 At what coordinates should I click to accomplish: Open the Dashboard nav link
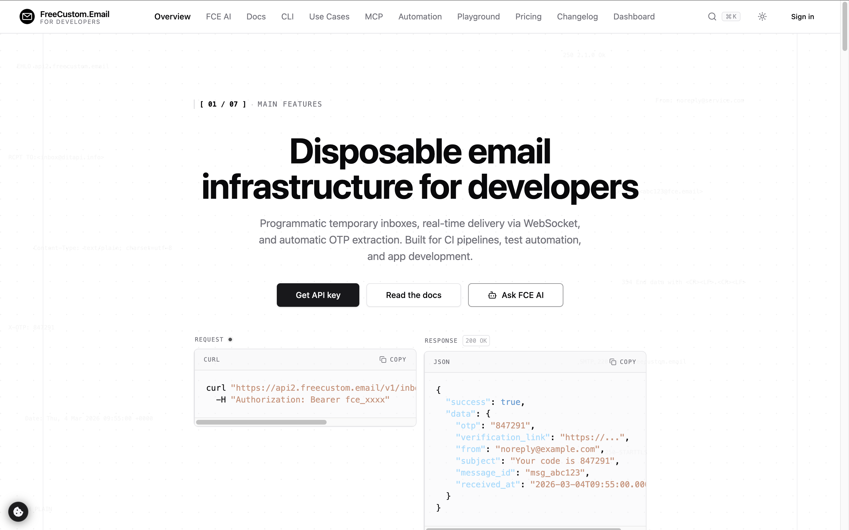pos(634,16)
